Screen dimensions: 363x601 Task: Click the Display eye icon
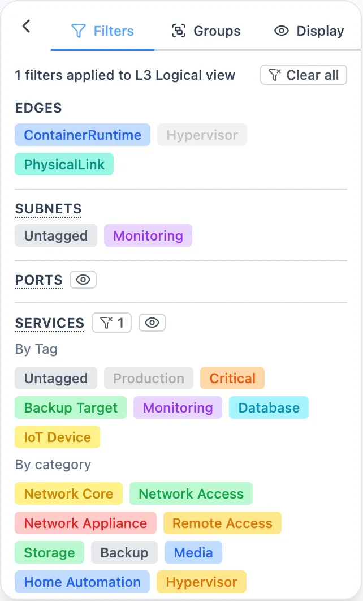(281, 31)
